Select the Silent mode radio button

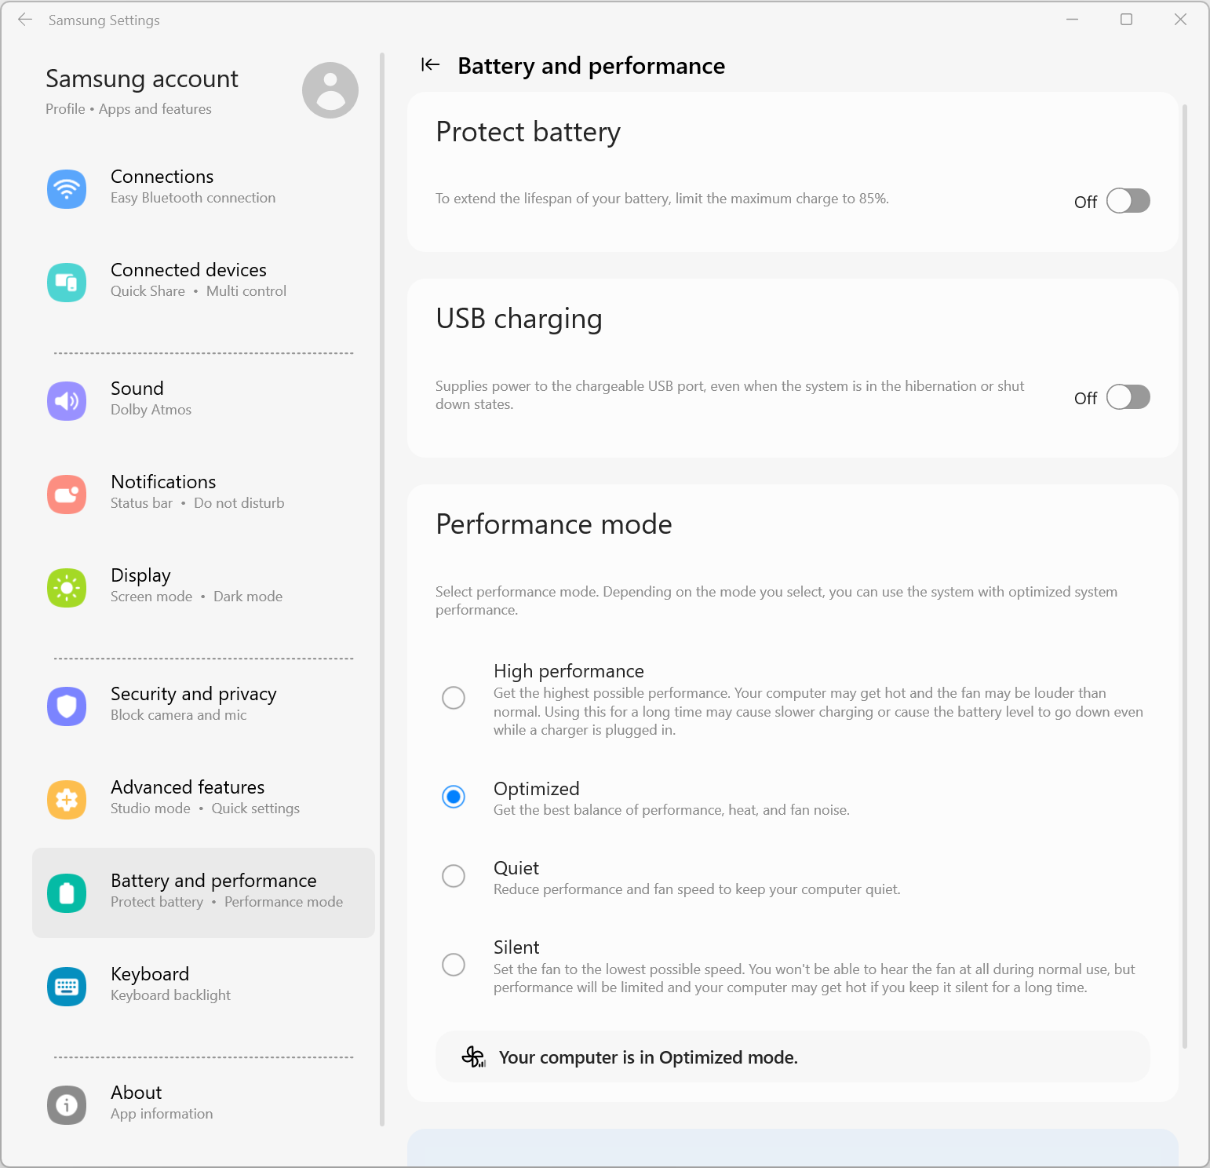click(x=454, y=965)
